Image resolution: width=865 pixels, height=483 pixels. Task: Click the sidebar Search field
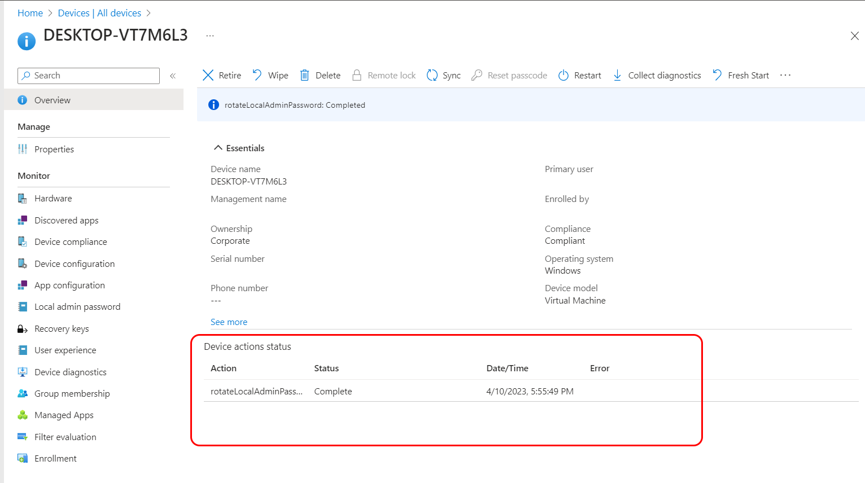pos(89,76)
